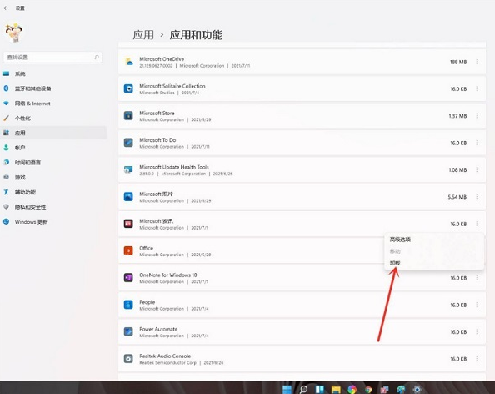Open three-dot menu for Power Automate
Screen dimensions: 495x394
tap(477, 331)
